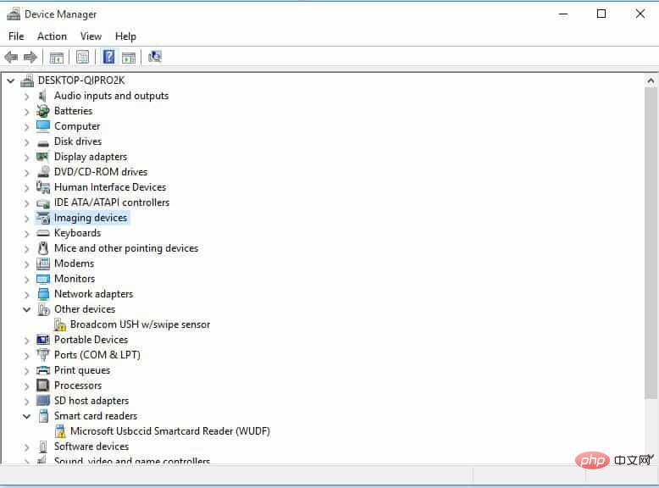Select the Modems label
The image size is (659, 488).
[x=74, y=263]
